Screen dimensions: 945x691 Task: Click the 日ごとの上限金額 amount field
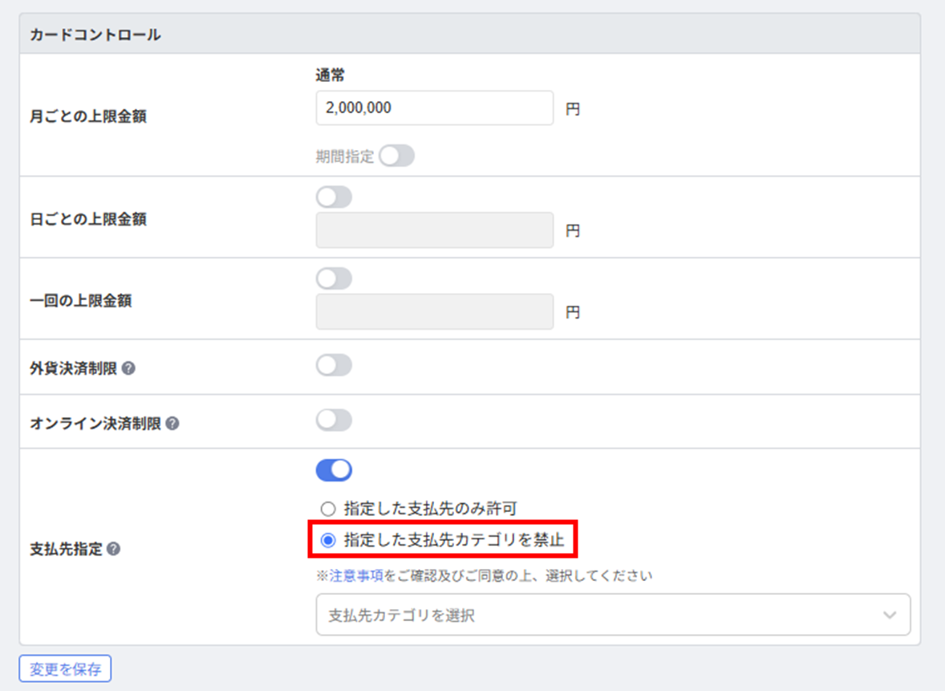[x=435, y=230]
